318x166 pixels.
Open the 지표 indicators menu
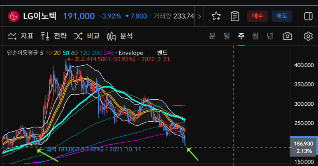tap(21, 36)
